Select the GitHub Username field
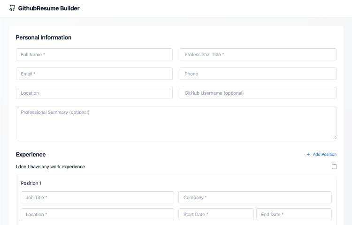This screenshot has width=352, height=225. tap(258, 93)
